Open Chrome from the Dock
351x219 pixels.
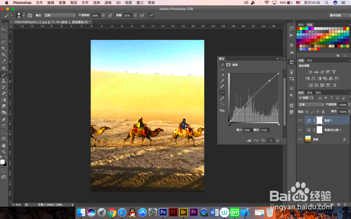112,212
